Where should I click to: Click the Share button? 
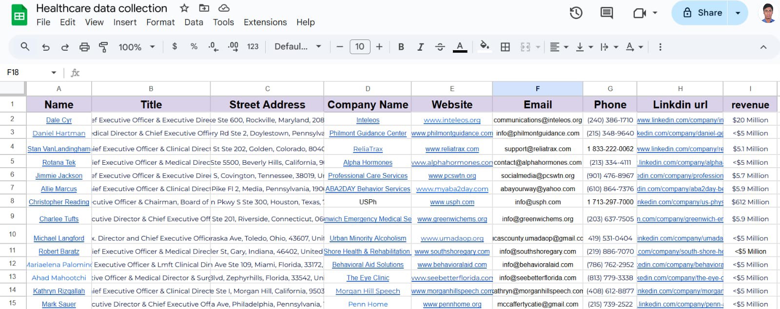[x=700, y=13]
